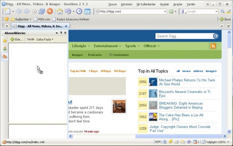Open the Michael Phelps story link
The width and height of the screenshot is (233, 146).
(187, 82)
